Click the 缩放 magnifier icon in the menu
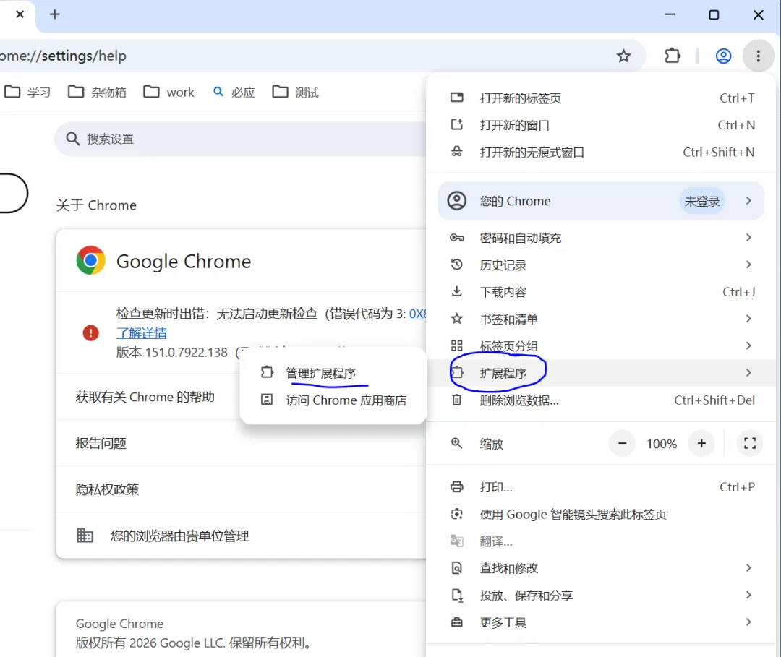 (457, 443)
